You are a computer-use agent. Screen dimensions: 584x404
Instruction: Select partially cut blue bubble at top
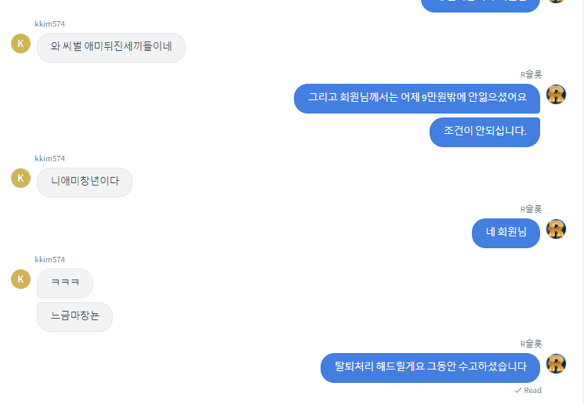[x=481, y=5]
